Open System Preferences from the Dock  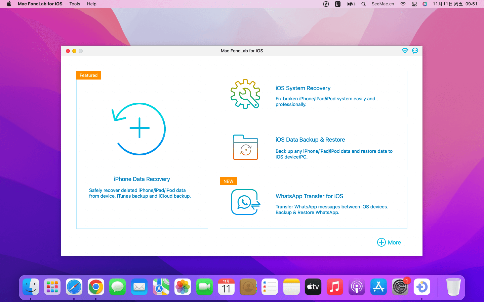click(x=400, y=287)
